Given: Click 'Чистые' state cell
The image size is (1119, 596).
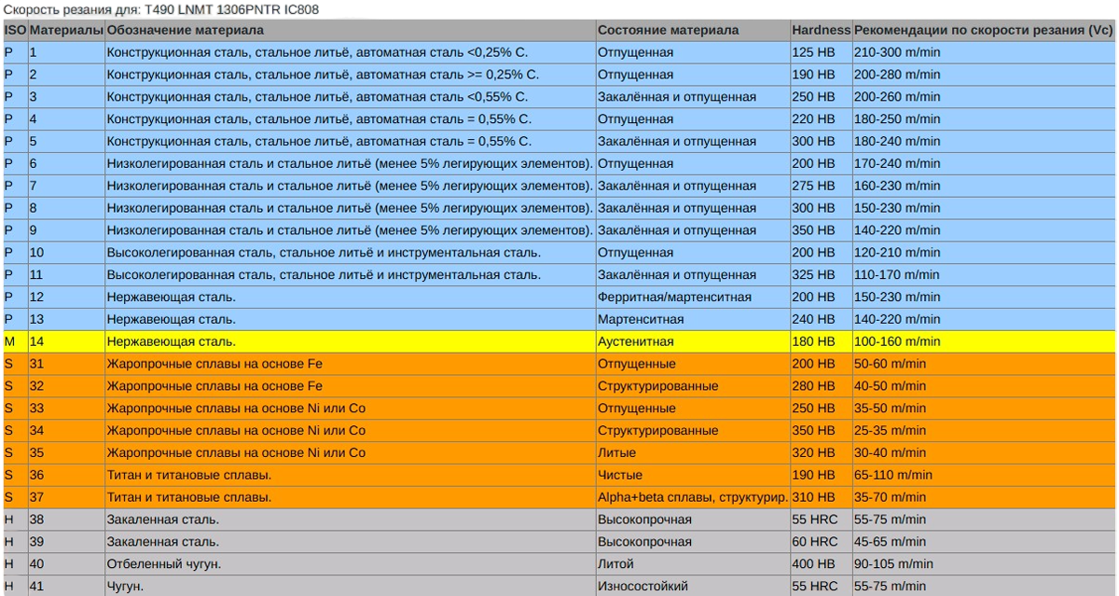Looking at the screenshot, I should [x=692, y=476].
